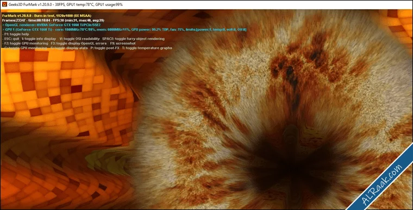Click the 'V: toggle OSI readability' hint
This screenshot has height=210, width=413.
coord(79,39)
